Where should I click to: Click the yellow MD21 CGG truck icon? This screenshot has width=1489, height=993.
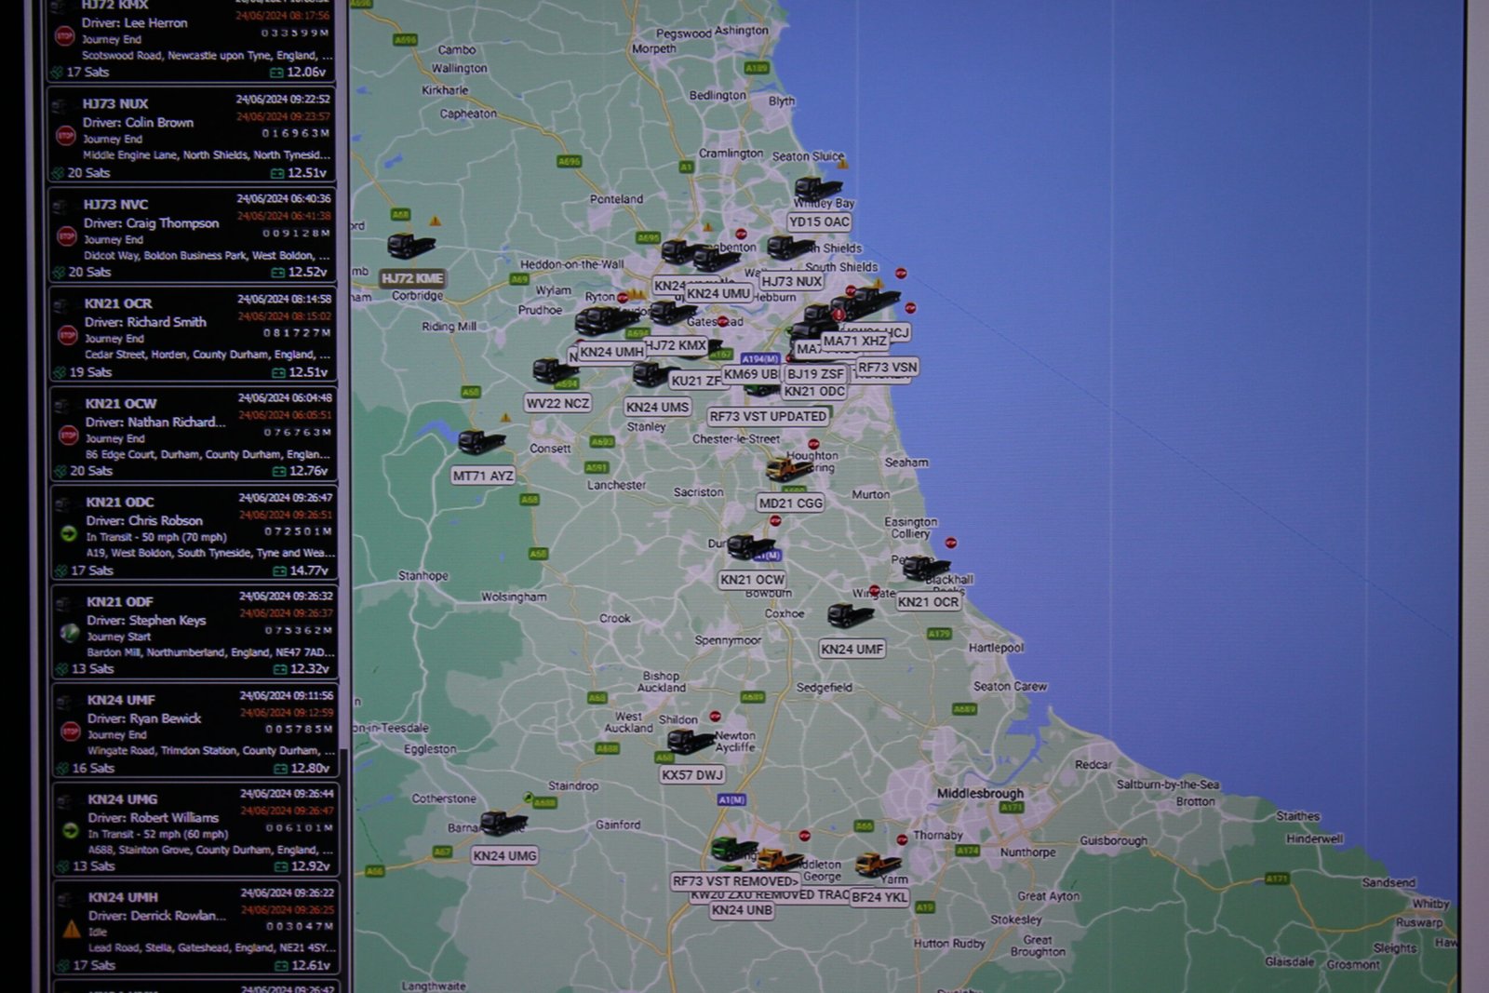point(786,468)
